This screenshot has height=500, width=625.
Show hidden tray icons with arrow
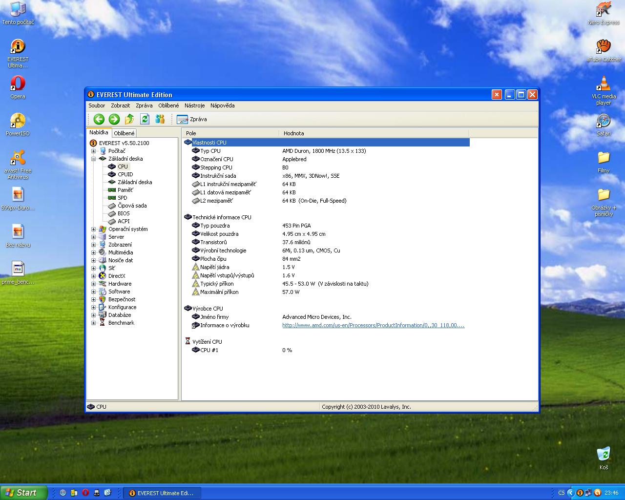[x=570, y=493]
